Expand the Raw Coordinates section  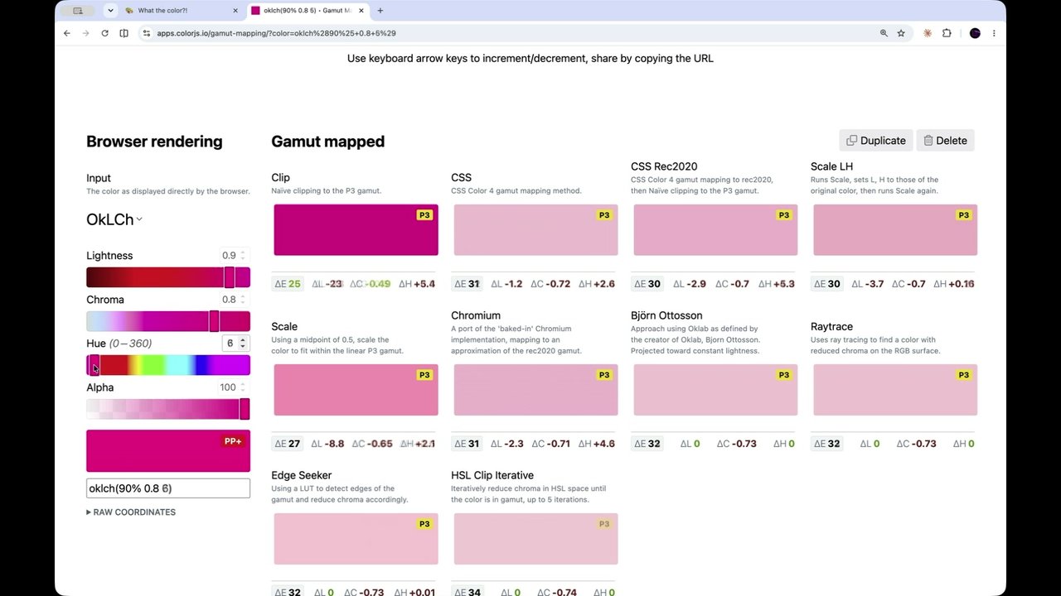click(131, 512)
